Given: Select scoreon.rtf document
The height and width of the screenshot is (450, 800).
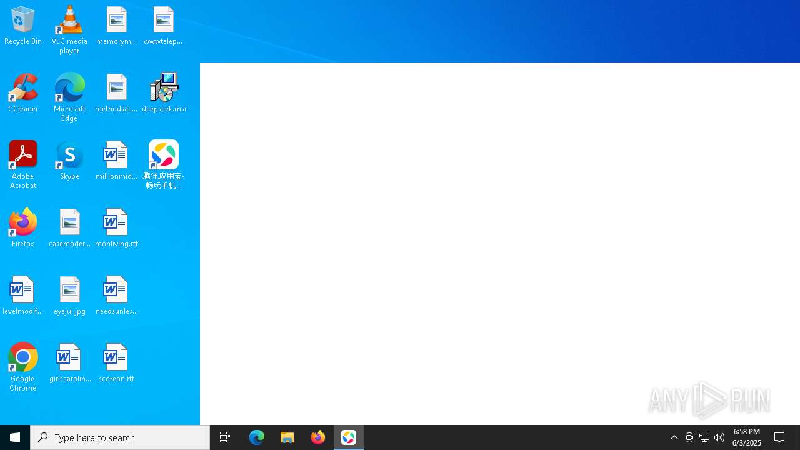Looking at the screenshot, I should coord(116,363).
